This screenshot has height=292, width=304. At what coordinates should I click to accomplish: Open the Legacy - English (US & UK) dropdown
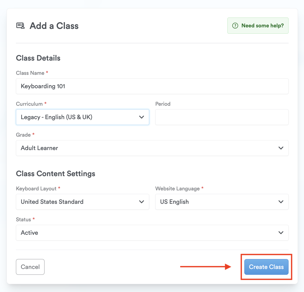coord(82,117)
